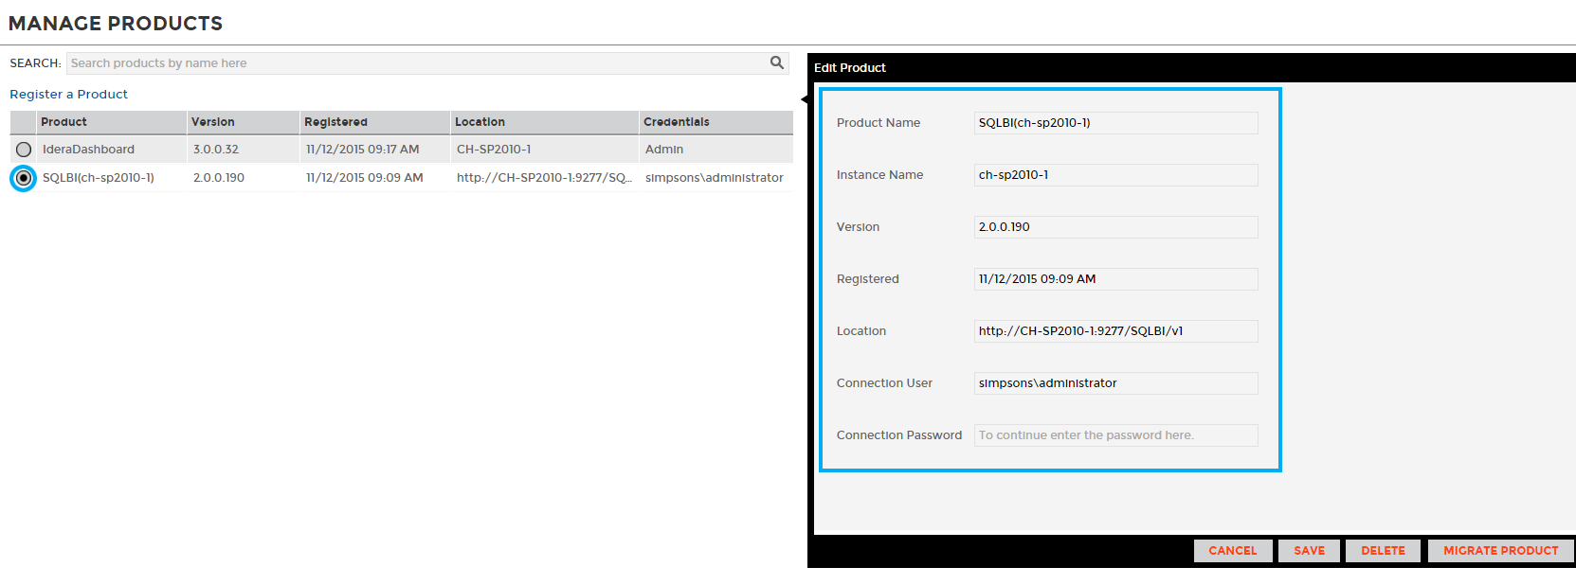Click the Cancel button
This screenshot has width=1576, height=585.
(1232, 551)
